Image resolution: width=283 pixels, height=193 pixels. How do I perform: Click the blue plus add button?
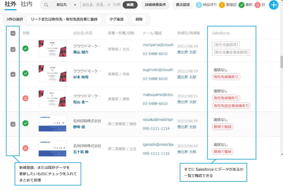point(274,5)
